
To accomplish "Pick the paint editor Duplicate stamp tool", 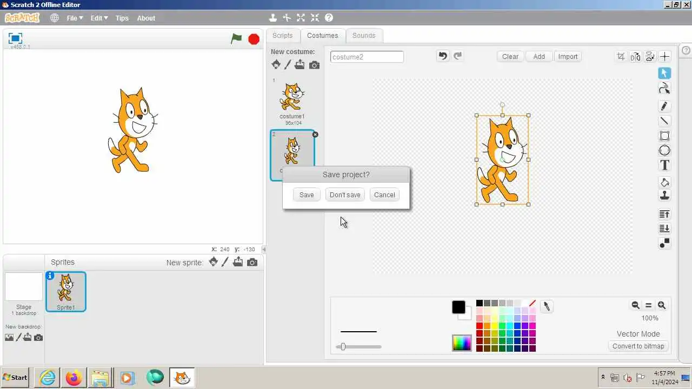I will [x=664, y=196].
